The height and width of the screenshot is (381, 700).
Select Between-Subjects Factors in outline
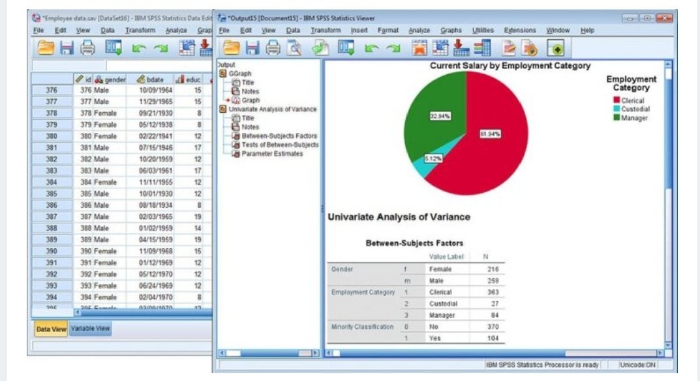point(279,136)
